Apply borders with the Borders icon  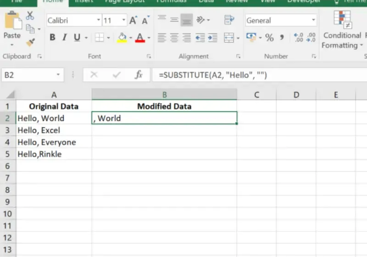tap(99, 38)
